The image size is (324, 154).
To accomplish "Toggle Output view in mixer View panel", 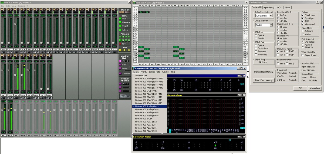I will (x=121, y=26).
